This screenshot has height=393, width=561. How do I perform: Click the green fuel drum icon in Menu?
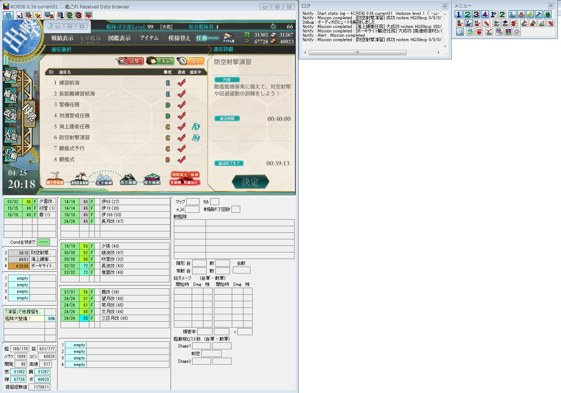(548, 14)
